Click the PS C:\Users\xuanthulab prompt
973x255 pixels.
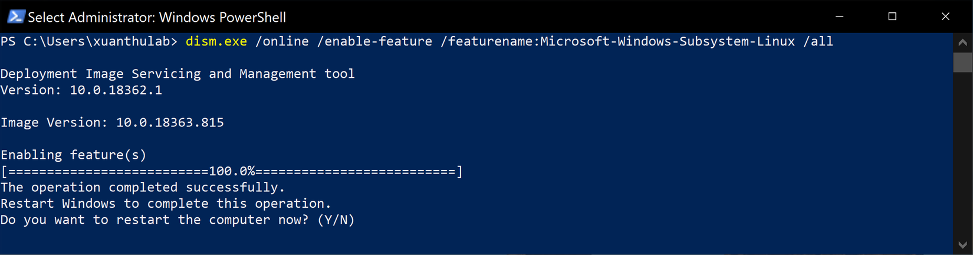tap(88, 41)
